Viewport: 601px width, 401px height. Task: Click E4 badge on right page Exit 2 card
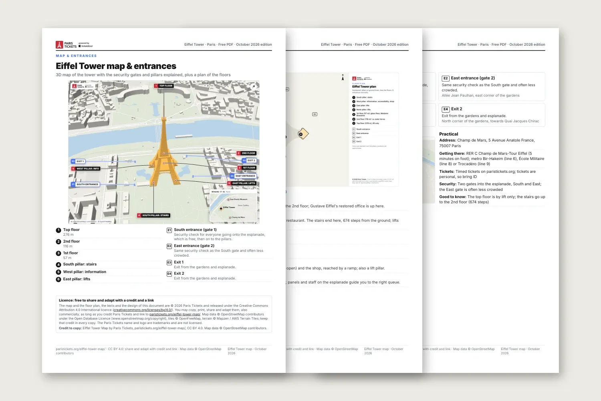(446, 109)
